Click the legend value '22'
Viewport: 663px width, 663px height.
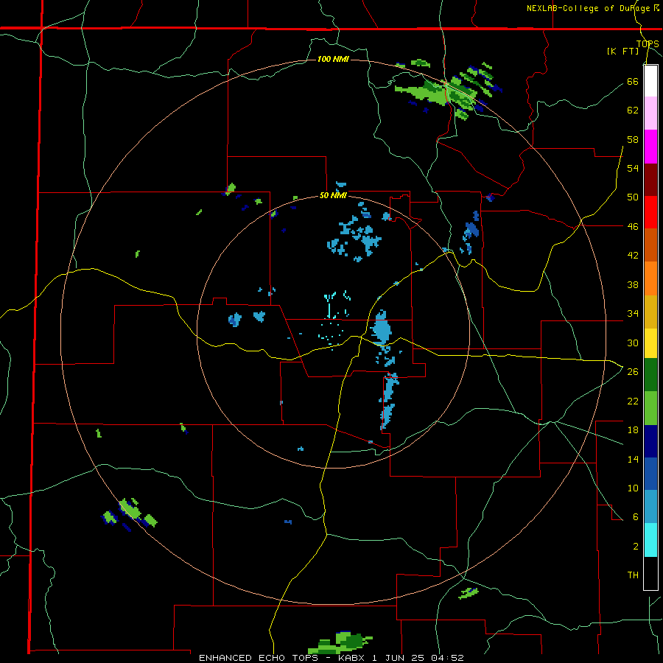coord(633,401)
